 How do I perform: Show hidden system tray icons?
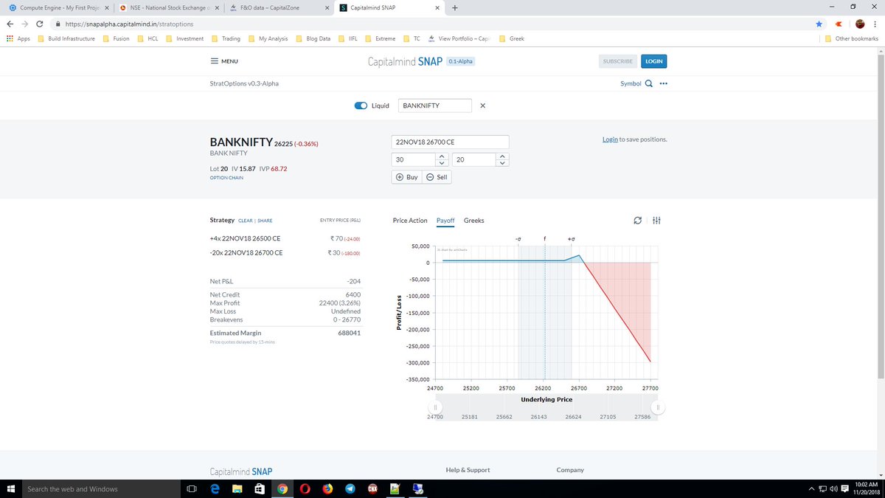coord(812,488)
